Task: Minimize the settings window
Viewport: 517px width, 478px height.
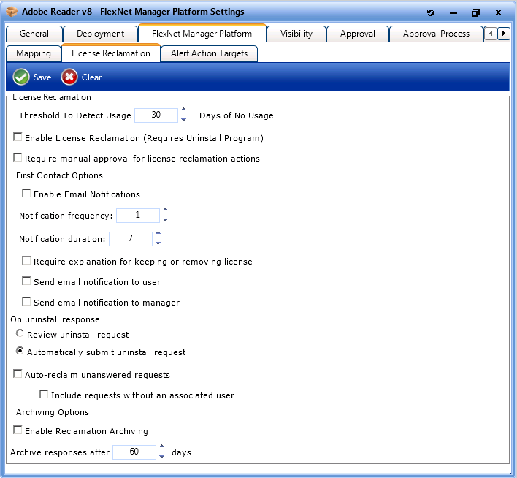Action: pos(453,13)
